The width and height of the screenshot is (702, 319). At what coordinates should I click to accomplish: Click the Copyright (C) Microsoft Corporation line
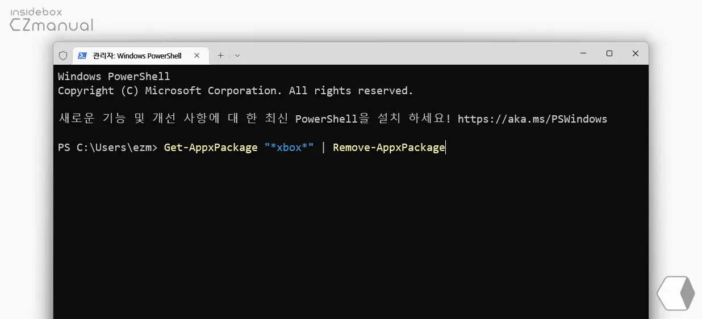236,91
